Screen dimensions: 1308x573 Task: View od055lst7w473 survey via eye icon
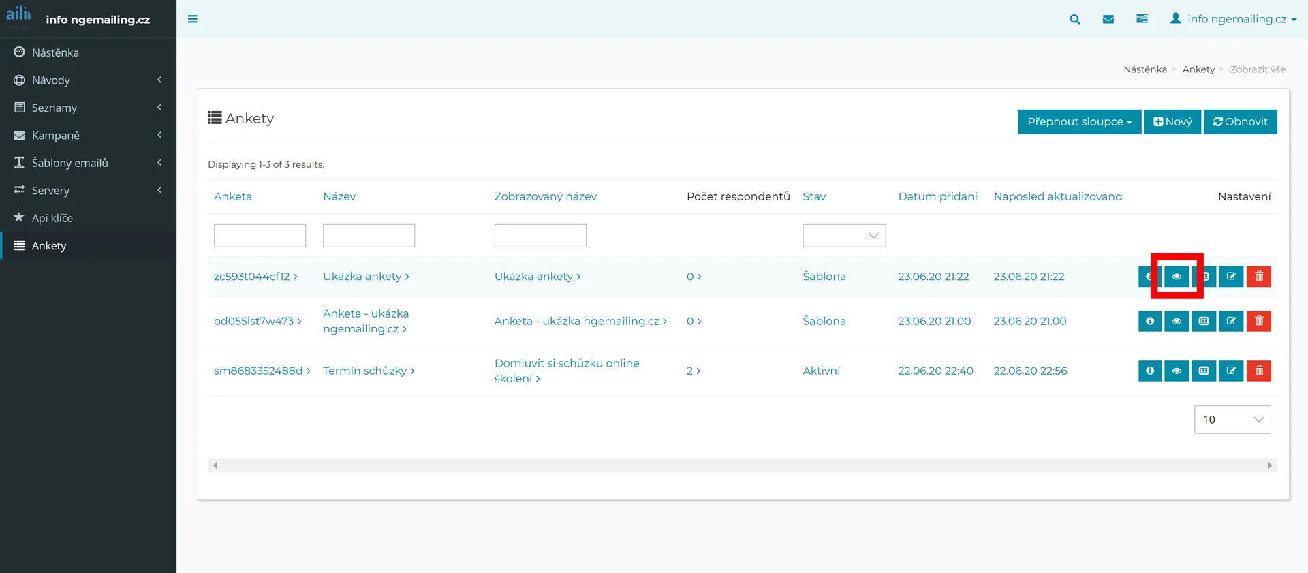coord(1177,321)
